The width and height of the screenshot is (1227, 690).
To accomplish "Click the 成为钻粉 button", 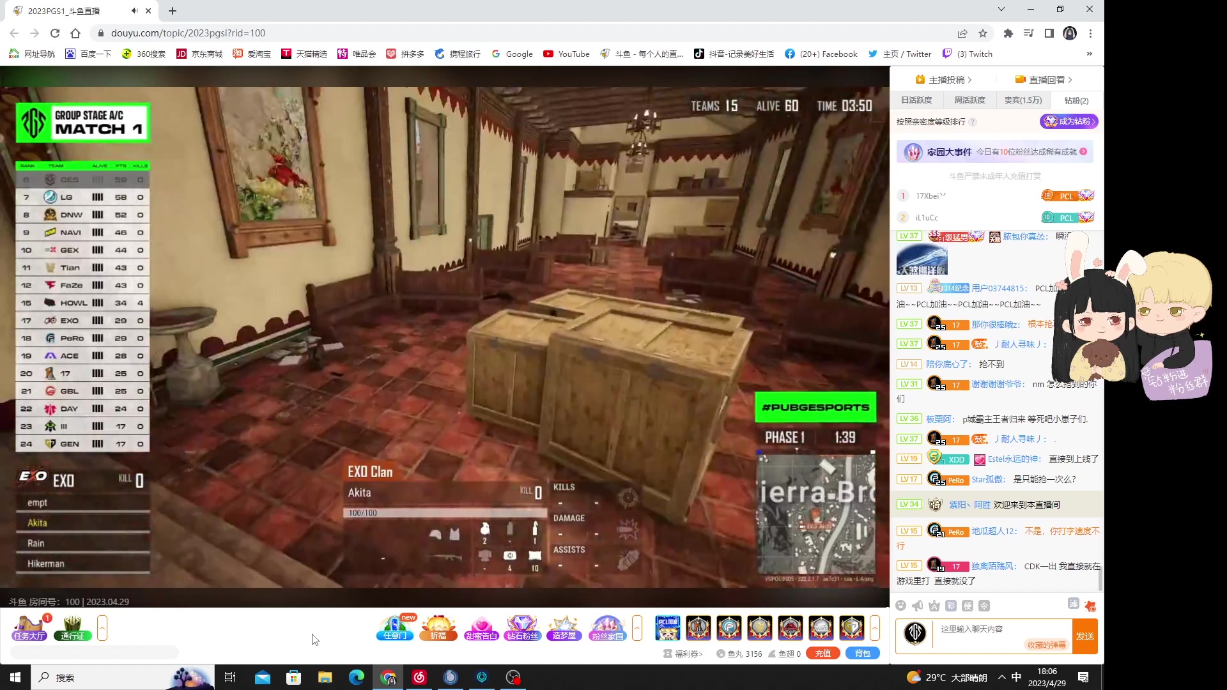I will pos(1069,121).
